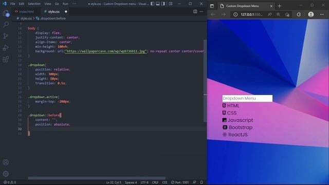329x185 pixels.
Task: Click style.css in the breadcrumb
Action: pos(26,18)
